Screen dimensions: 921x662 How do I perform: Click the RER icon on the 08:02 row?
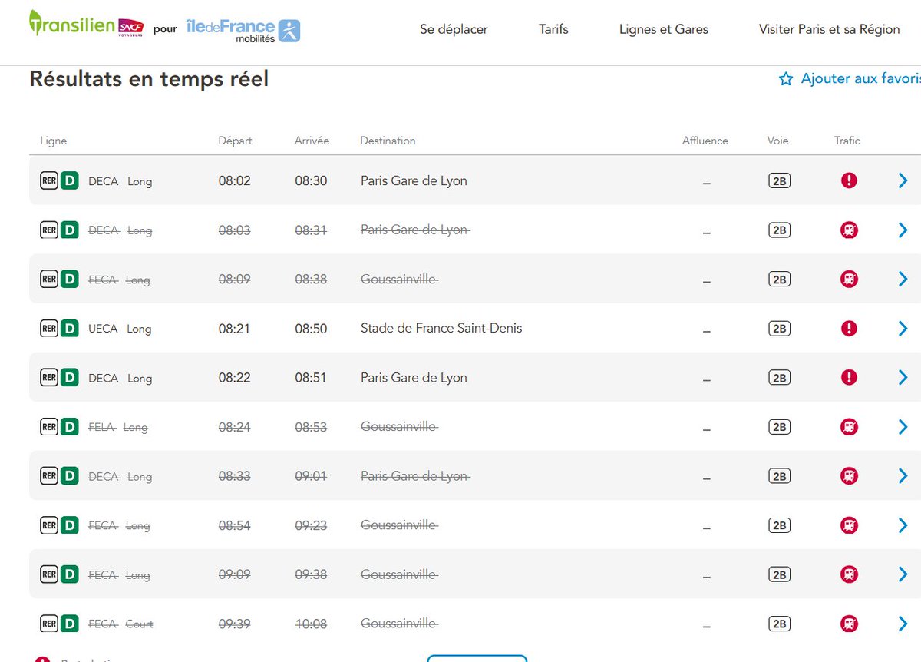49,181
